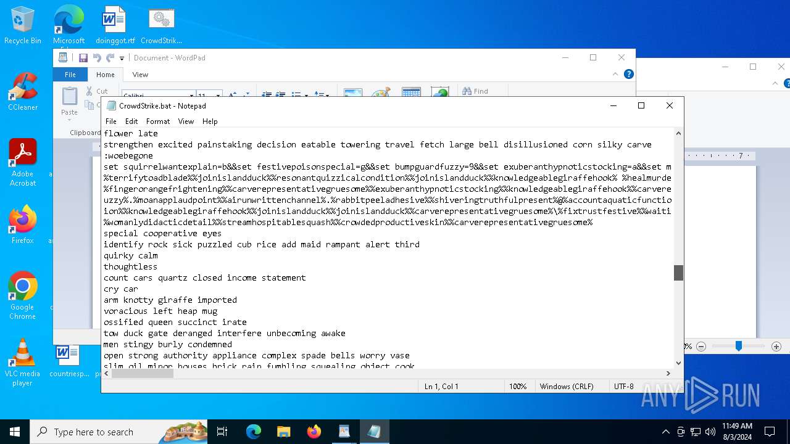The width and height of the screenshot is (790, 444).
Task: Open Firefox from the taskbar
Action: [x=314, y=432]
